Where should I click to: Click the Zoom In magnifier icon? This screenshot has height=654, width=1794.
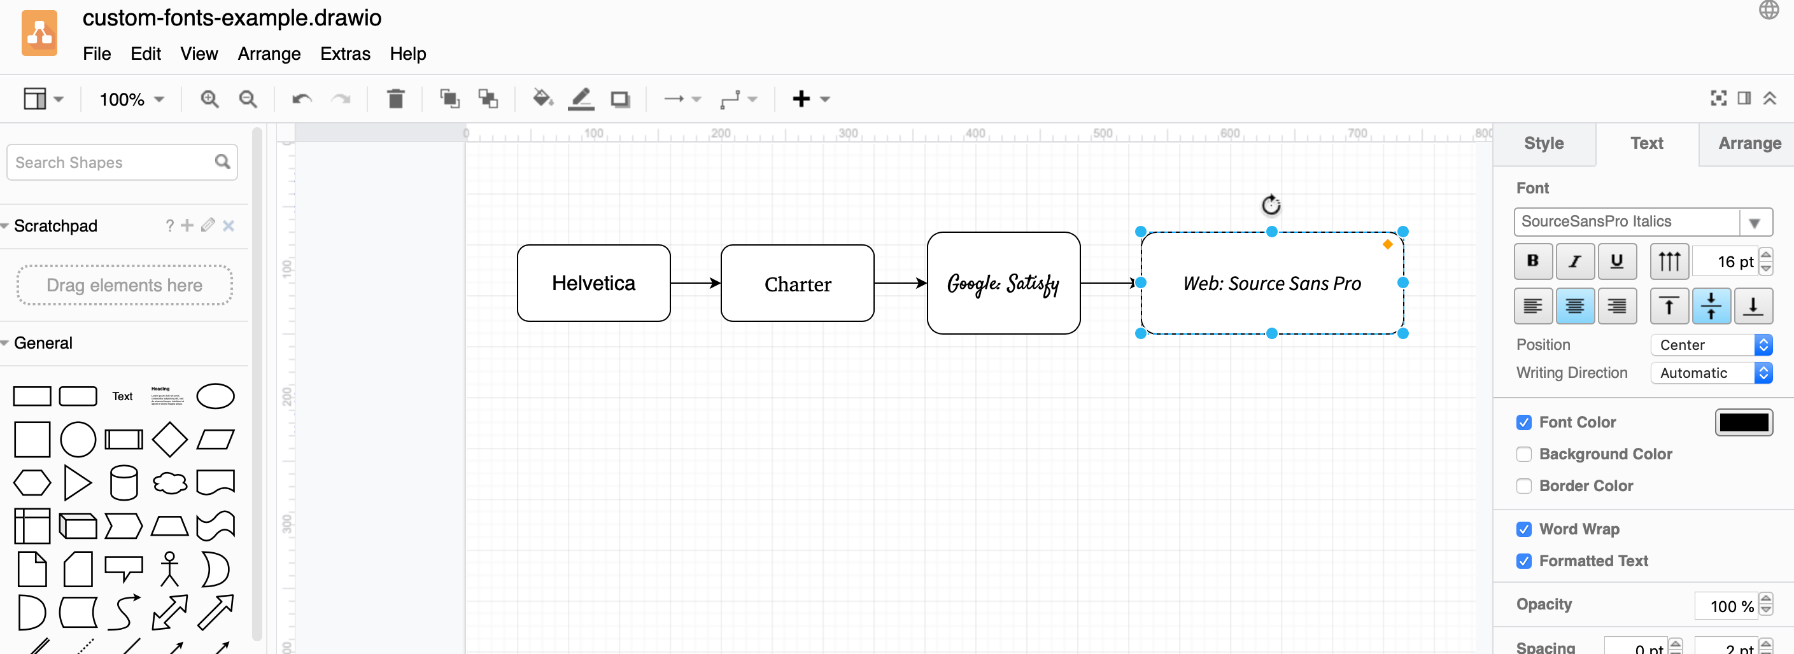click(x=209, y=99)
